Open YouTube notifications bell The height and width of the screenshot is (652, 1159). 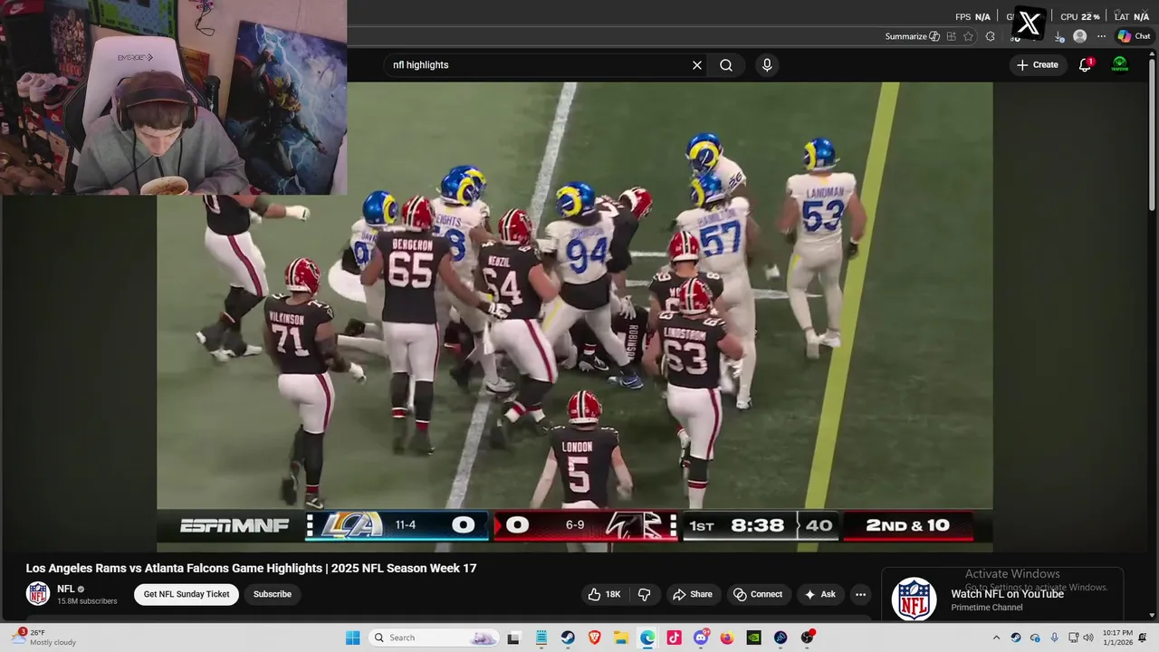pyautogui.click(x=1085, y=65)
